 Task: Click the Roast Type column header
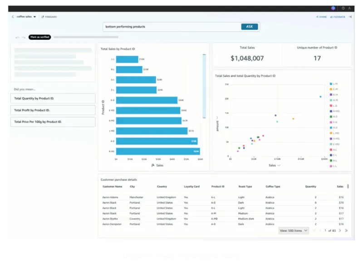point(245,186)
